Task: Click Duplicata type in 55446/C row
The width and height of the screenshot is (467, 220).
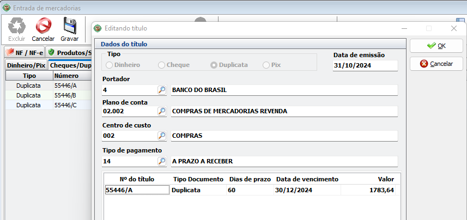Action: point(28,105)
